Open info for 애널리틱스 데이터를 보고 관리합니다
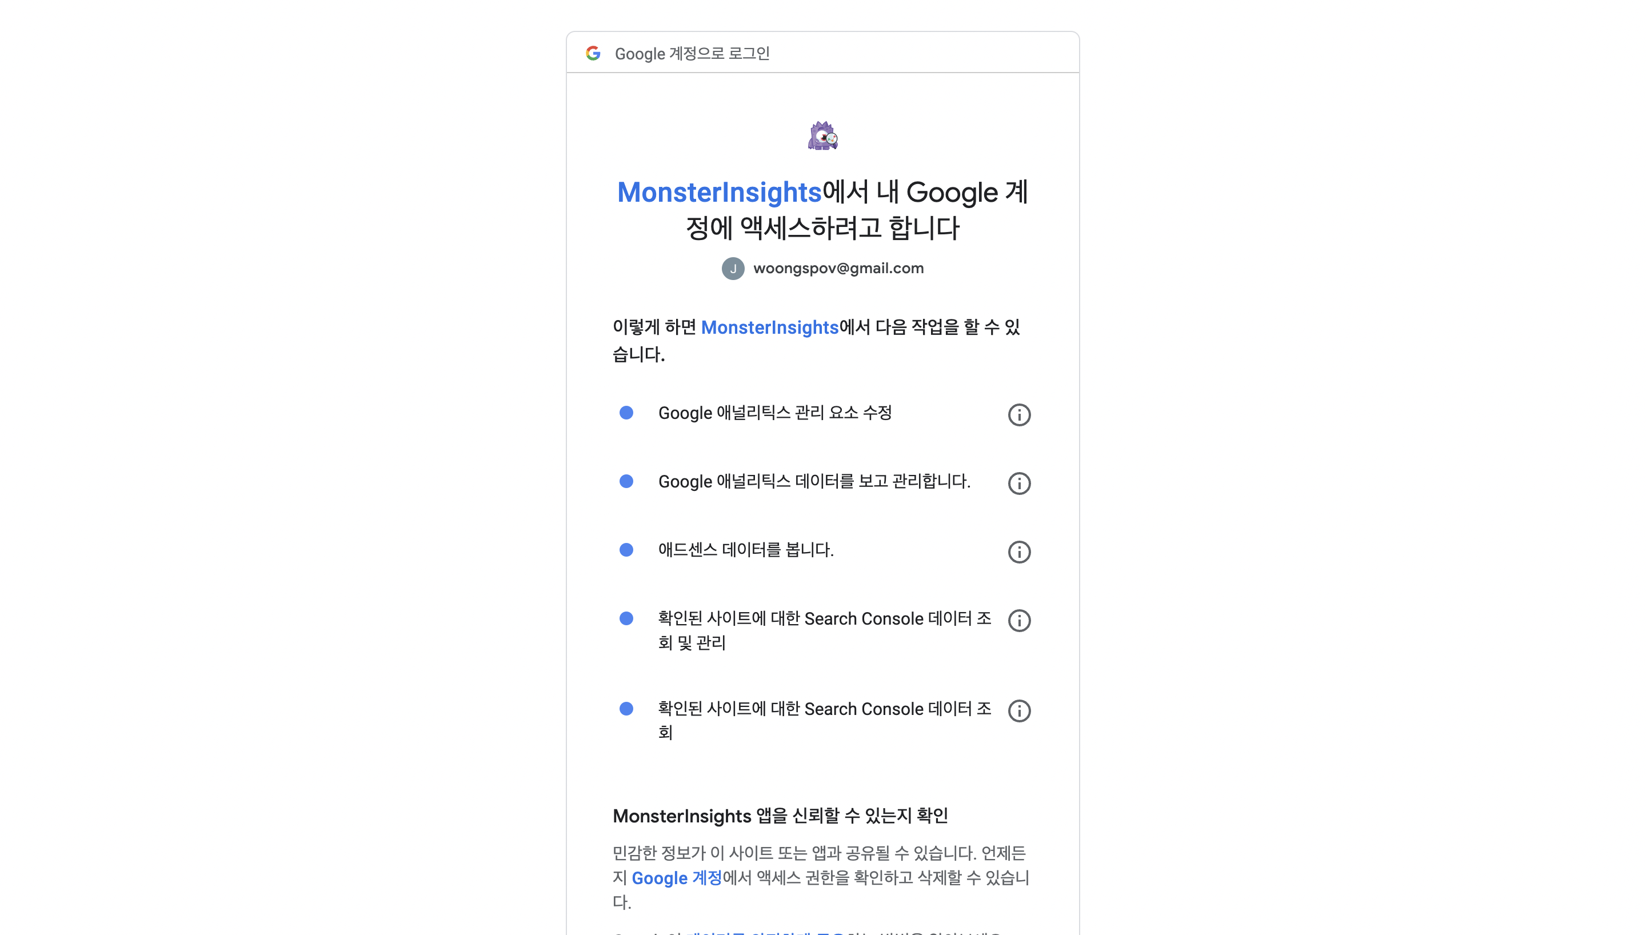Screen dimensions: 1646x935 point(1019,484)
